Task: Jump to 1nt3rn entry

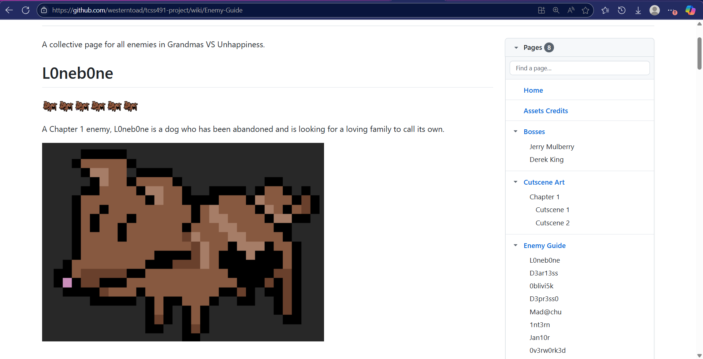Action: point(540,325)
